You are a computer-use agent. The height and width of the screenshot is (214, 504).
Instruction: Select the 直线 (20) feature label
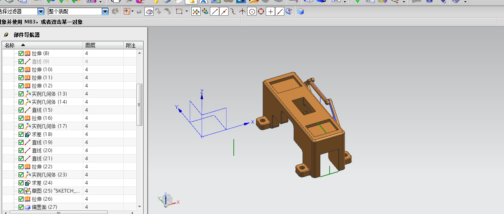[x=42, y=150]
